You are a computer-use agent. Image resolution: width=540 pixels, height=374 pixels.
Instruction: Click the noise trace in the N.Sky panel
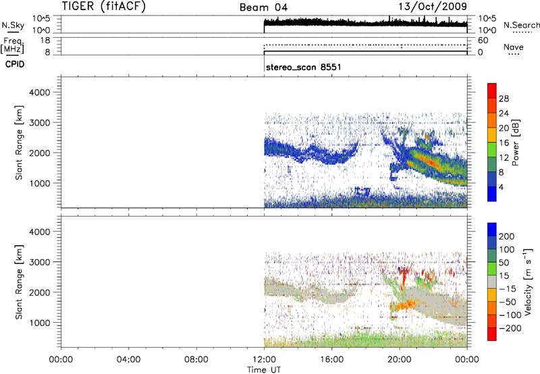click(x=365, y=22)
